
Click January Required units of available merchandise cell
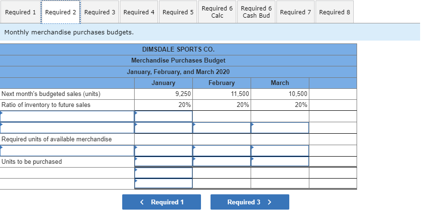(x=163, y=139)
